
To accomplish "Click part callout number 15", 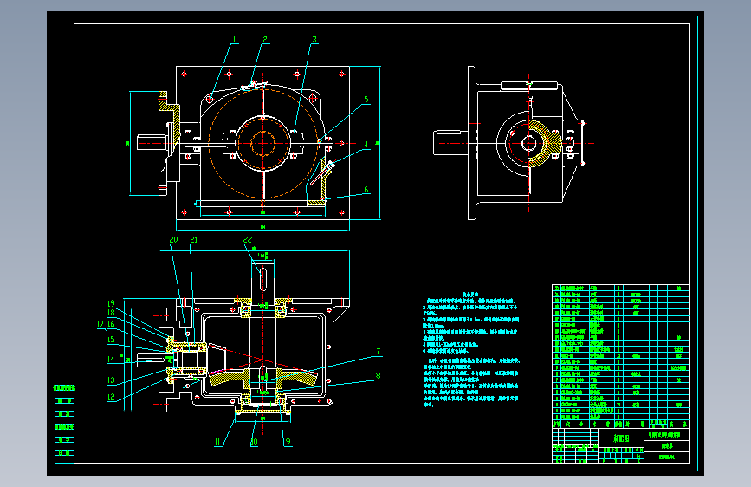I will click(x=111, y=340).
